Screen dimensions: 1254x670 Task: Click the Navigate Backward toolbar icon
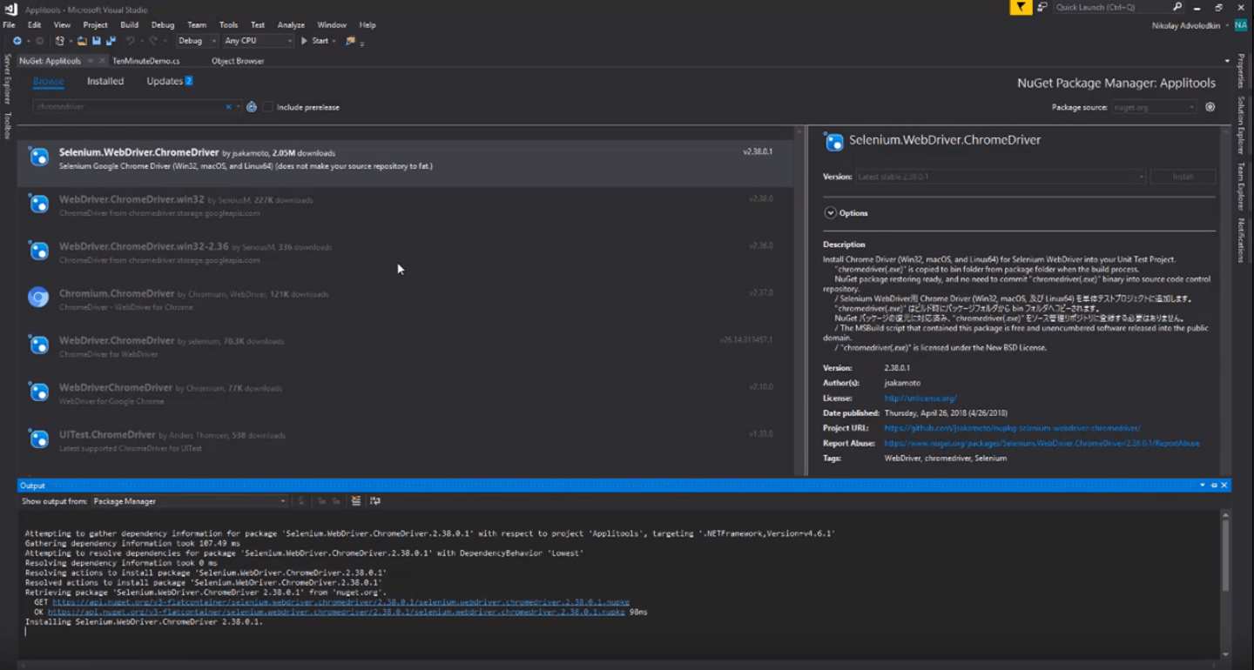tap(17, 41)
